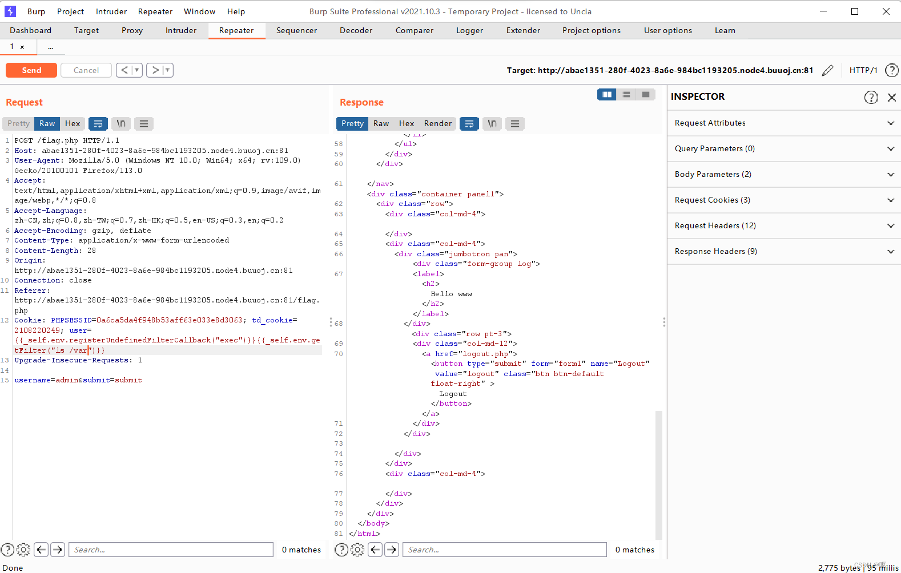Go to next response search match
The image size is (901, 573).
[392, 550]
